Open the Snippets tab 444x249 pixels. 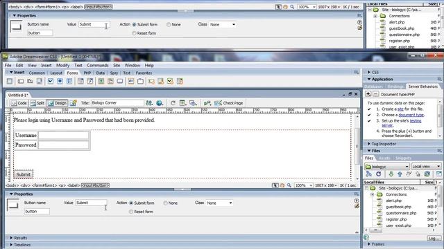pos(403,158)
